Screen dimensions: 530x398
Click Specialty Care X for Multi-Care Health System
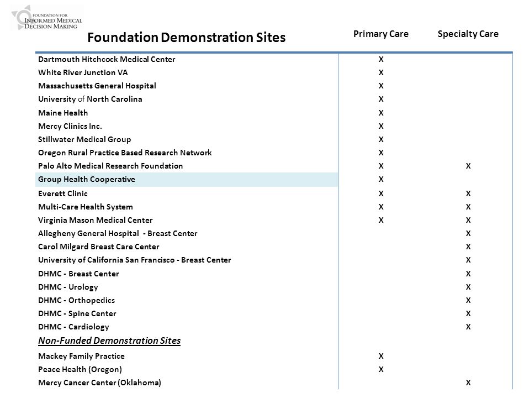pos(468,207)
